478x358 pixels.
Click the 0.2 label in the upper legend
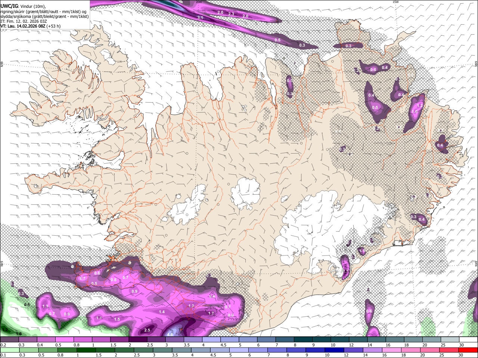3,345
